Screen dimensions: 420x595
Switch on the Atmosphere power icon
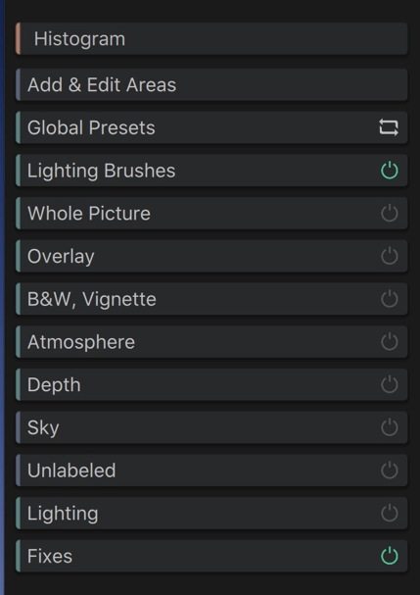(390, 342)
